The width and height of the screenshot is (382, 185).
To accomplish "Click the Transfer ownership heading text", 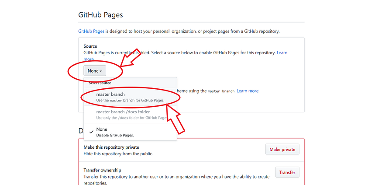I will 102,170.
